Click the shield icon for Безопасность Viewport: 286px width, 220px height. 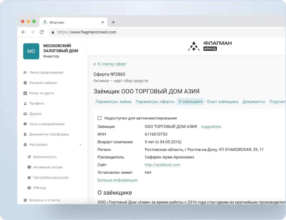[x=29, y=157]
